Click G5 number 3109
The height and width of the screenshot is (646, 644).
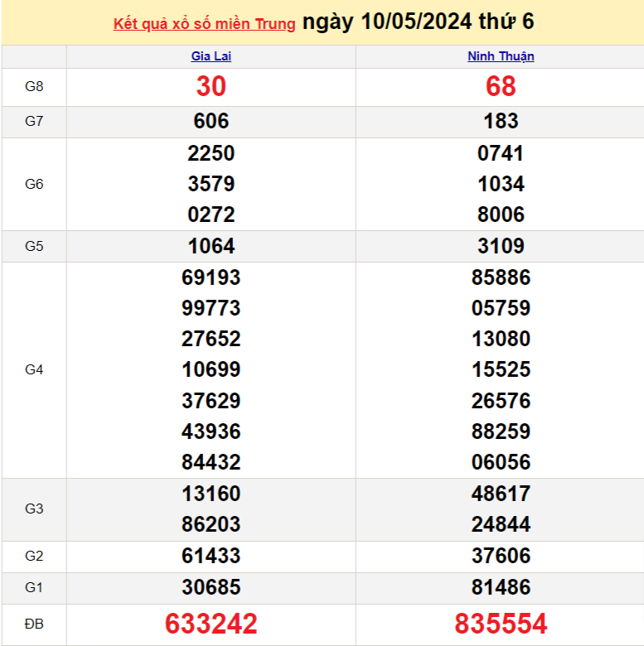(501, 246)
